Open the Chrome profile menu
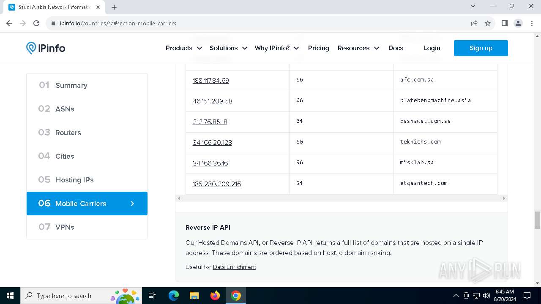Screen dimensions: 541x304 (518, 23)
